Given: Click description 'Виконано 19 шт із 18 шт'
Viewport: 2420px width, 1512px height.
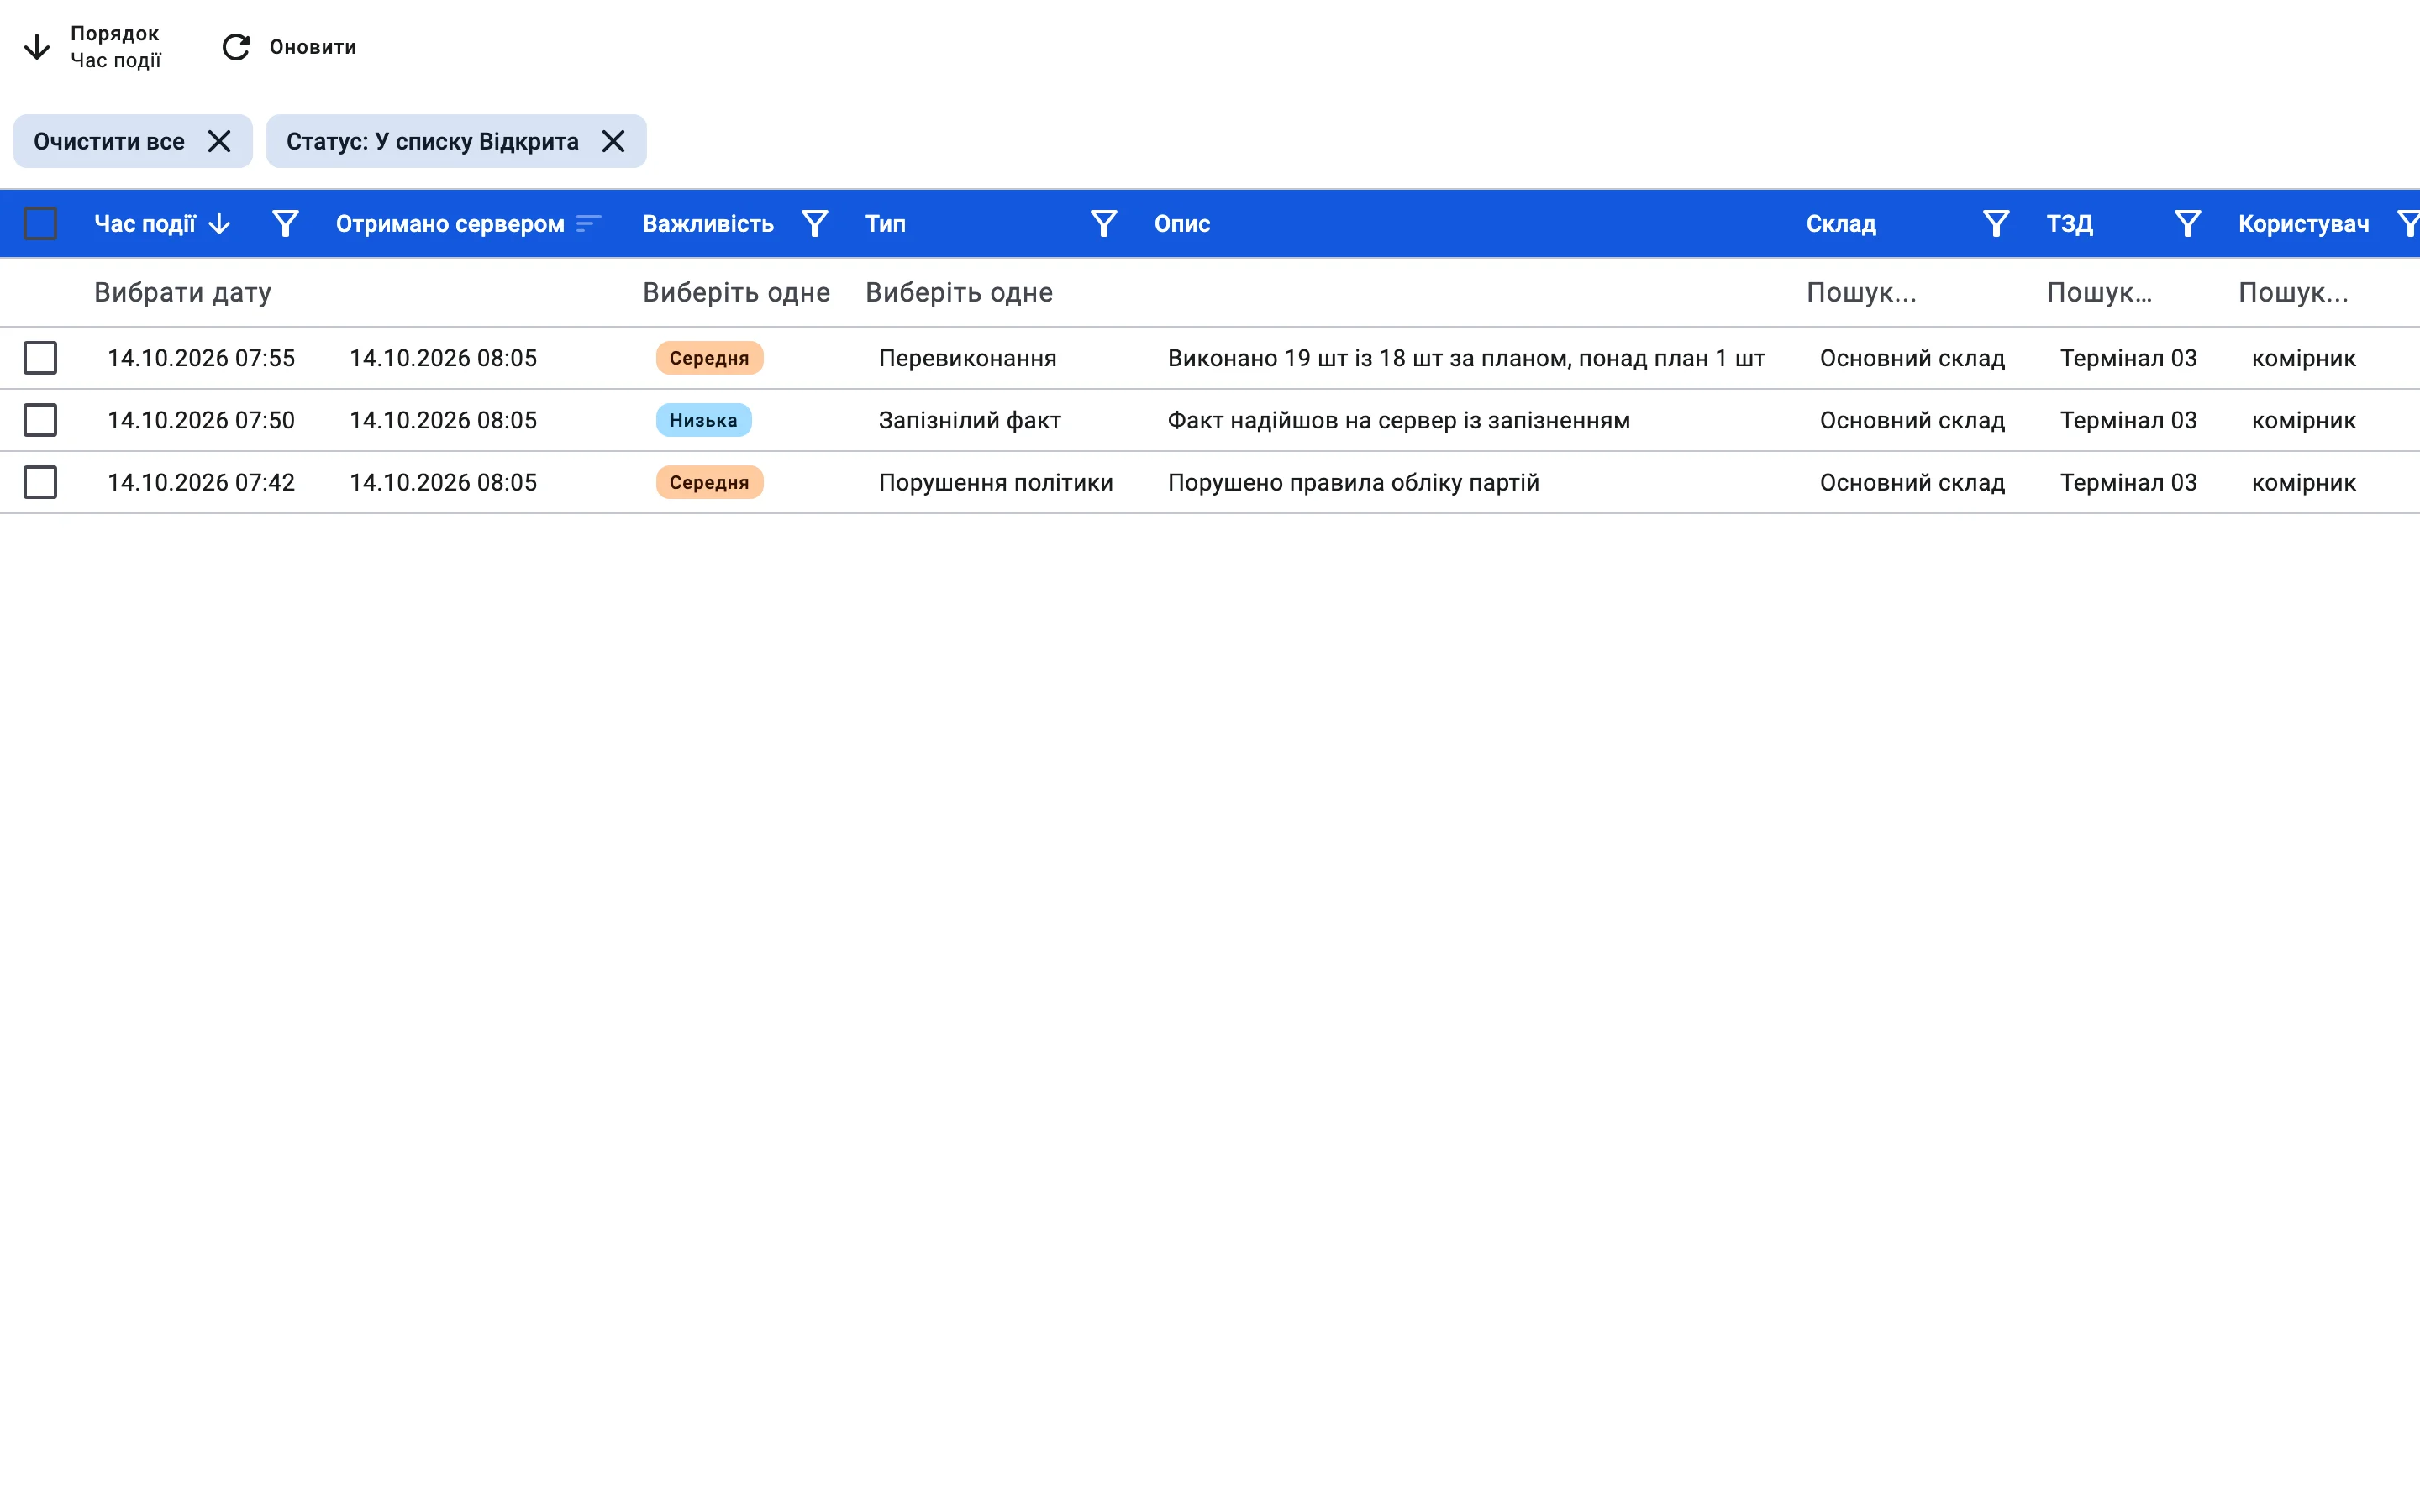Looking at the screenshot, I should coord(1466,358).
